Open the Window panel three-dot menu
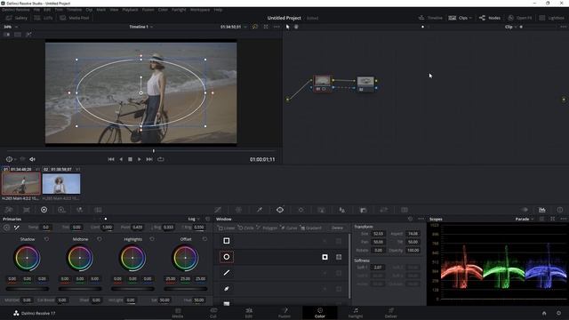569x320 pixels. click(x=421, y=219)
